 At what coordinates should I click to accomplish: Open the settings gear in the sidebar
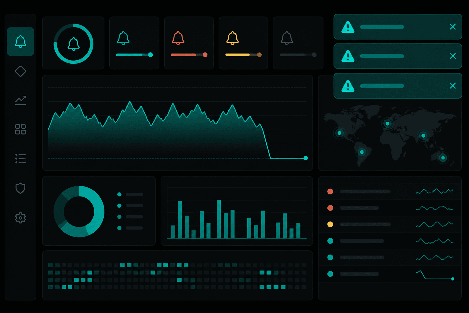click(x=20, y=218)
